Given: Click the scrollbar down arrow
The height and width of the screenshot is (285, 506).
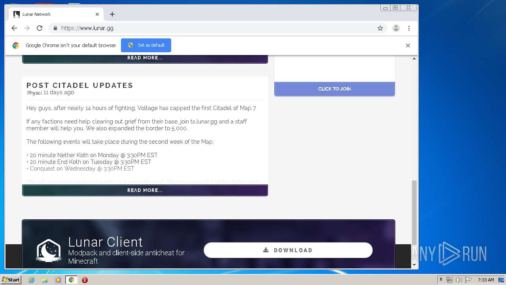Looking at the screenshot, I should [x=414, y=265].
